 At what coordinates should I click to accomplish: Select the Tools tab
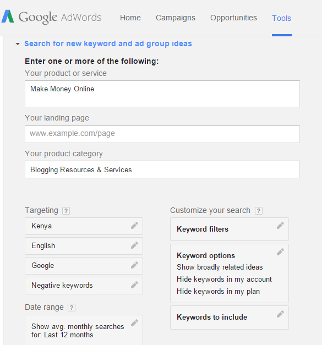click(x=281, y=18)
